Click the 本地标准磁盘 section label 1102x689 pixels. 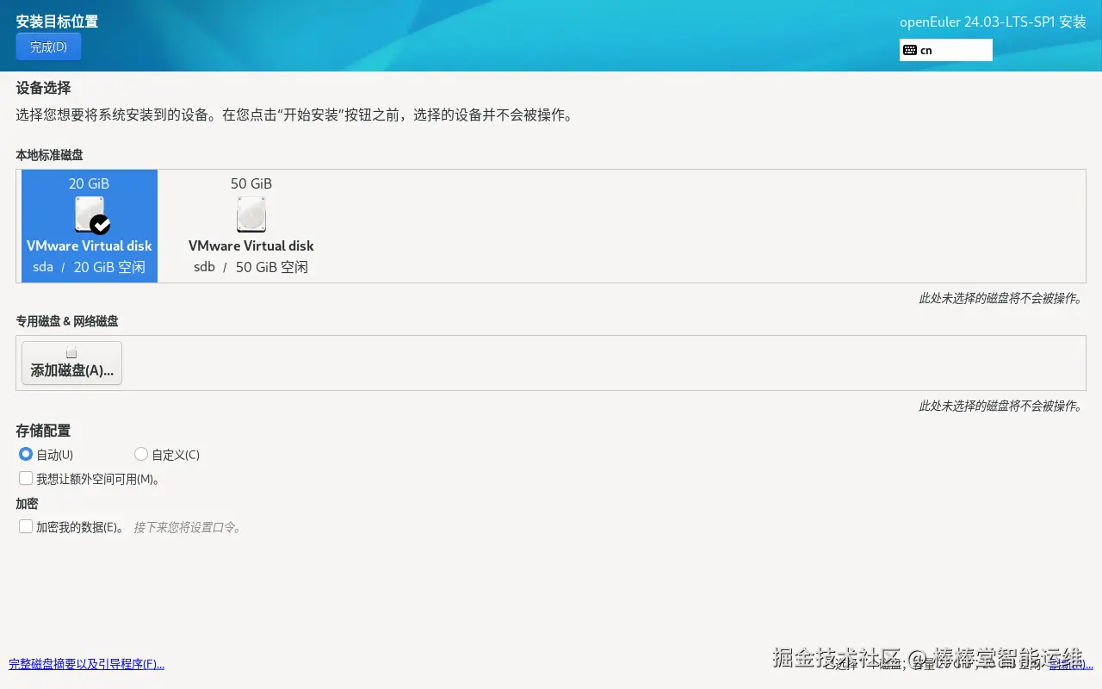[49, 155]
